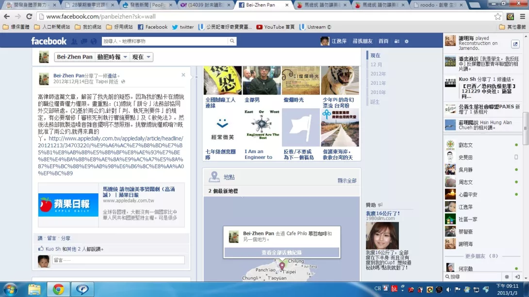The width and height of the screenshot is (529, 297).
Task: Click the comment 留言 input box
Action: coord(118,260)
